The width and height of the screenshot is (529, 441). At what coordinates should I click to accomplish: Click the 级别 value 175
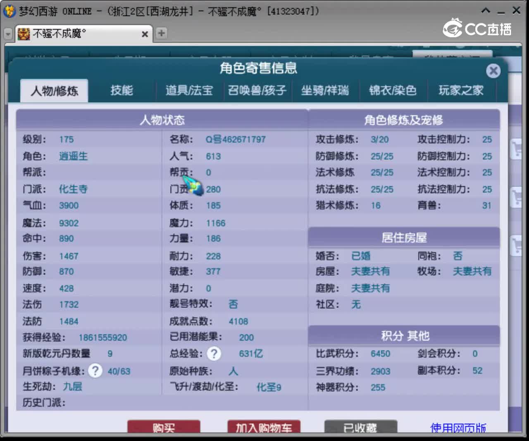tap(66, 139)
